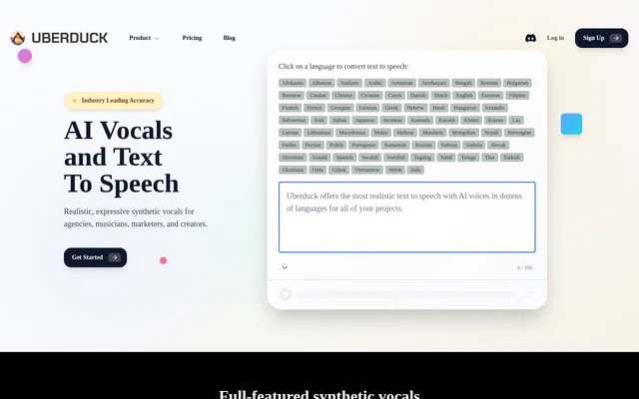
Task: Focus the text to speech input box
Action: (406, 217)
